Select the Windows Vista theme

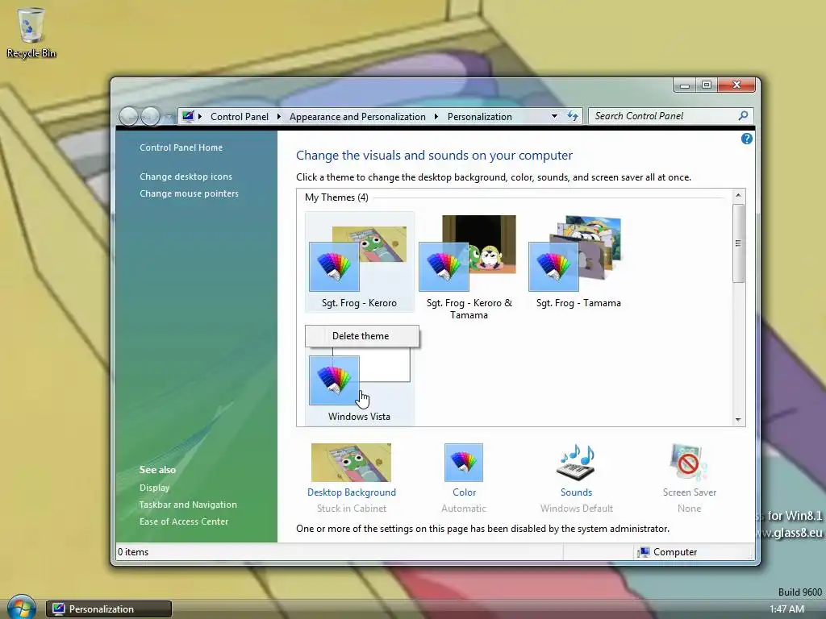pyautogui.click(x=359, y=387)
